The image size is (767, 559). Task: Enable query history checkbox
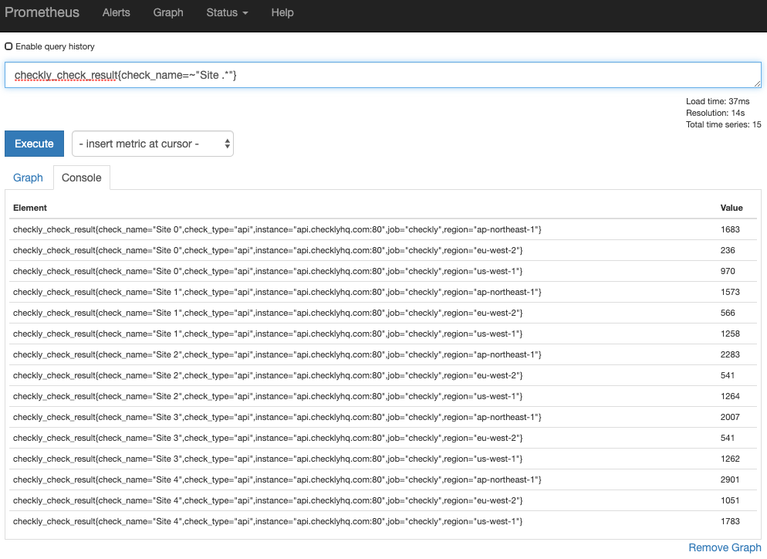click(x=8, y=46)
